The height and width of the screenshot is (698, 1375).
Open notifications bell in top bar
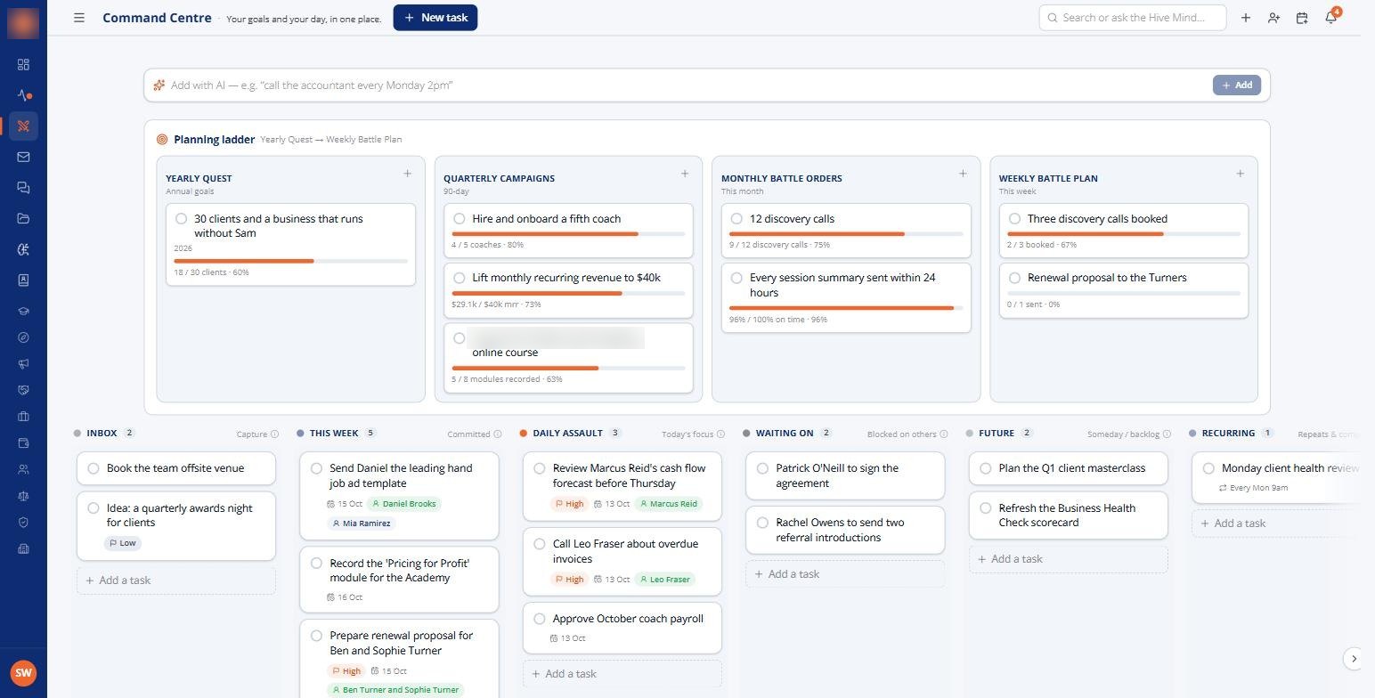(x=1331, y=18)
